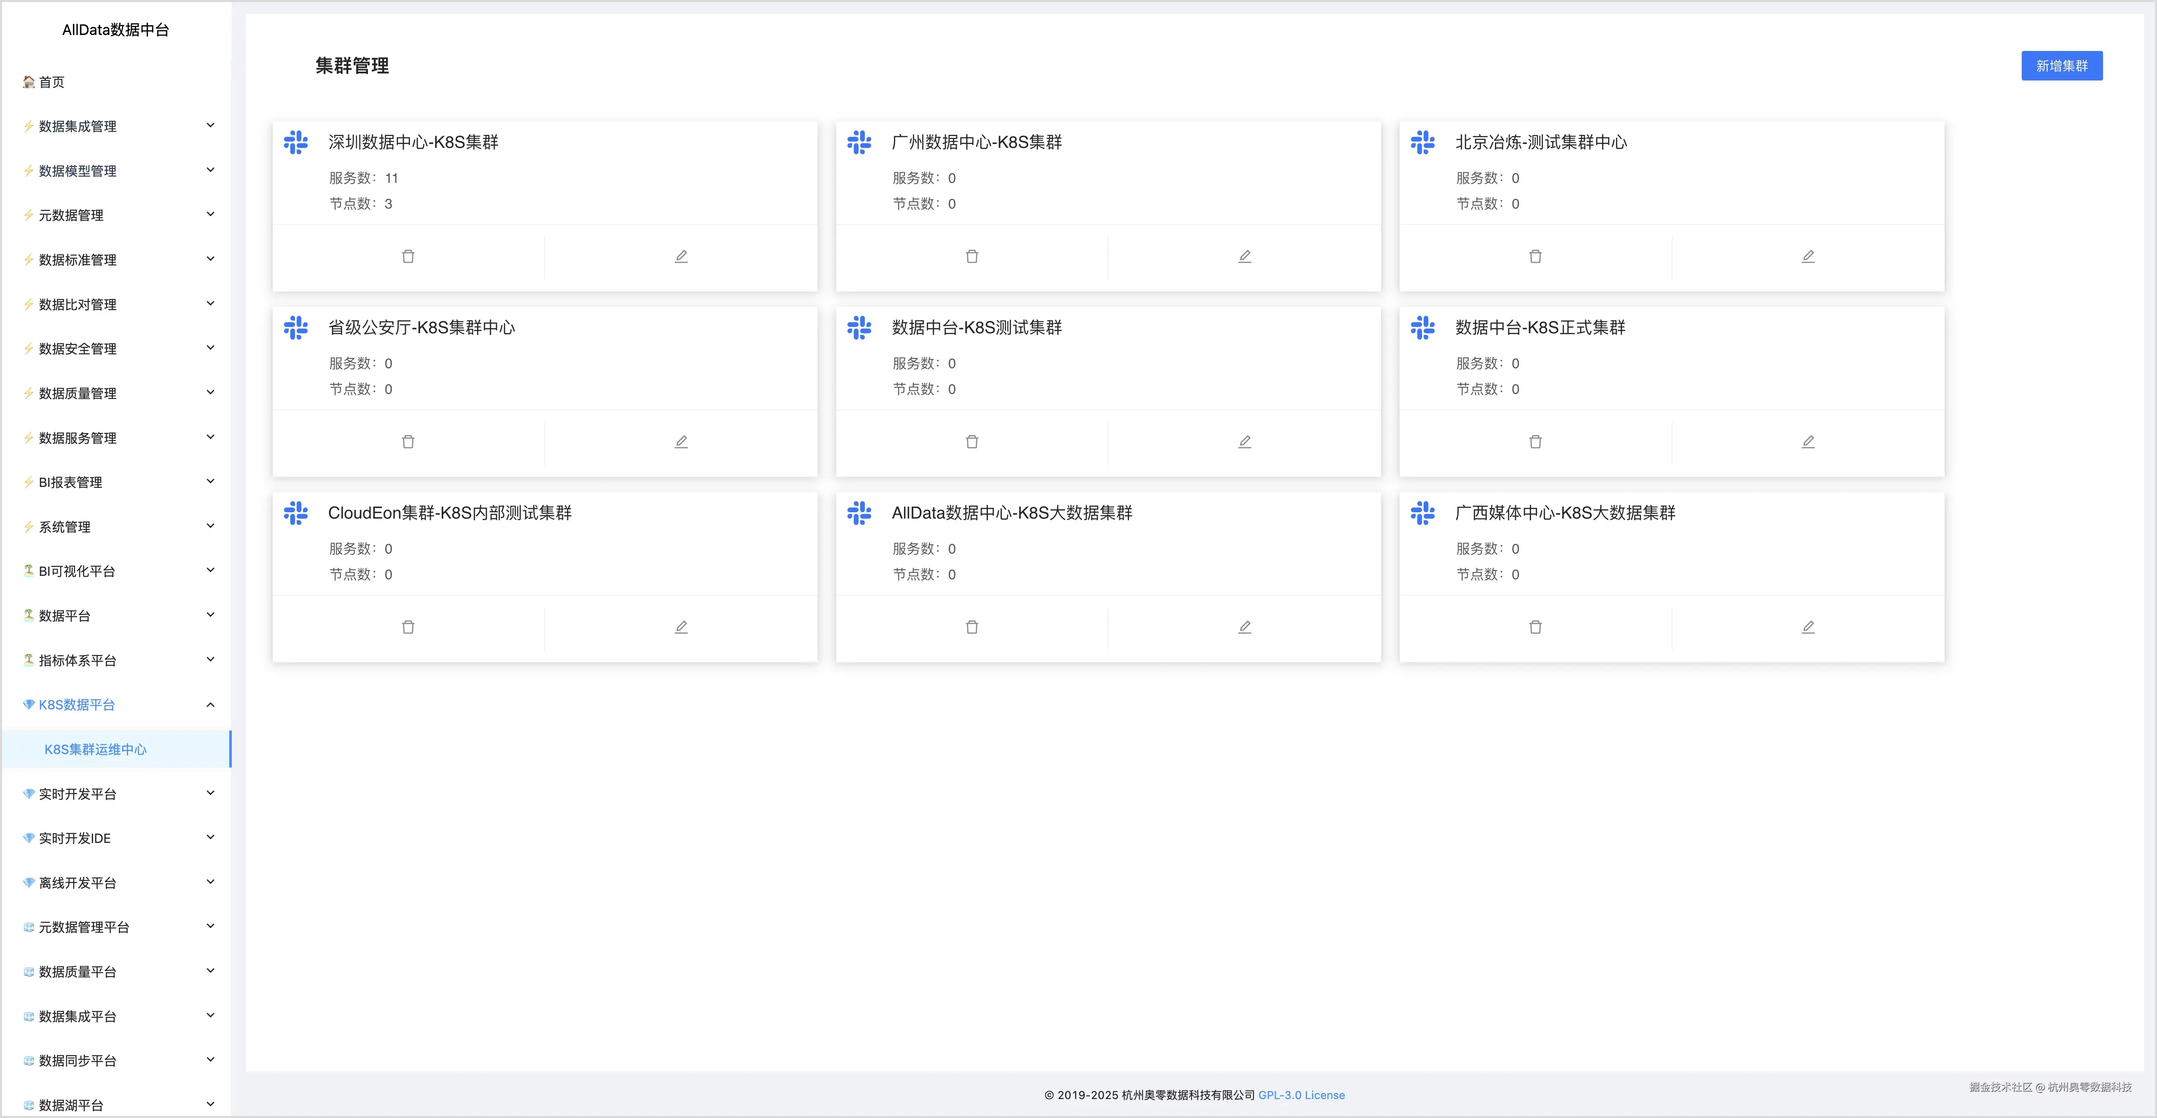Image resolution: width=2157 pixels, height=1118 pixels.
Task: Click the 新增集群 button
Action: pyautogui.click(x=2062, y=65)
